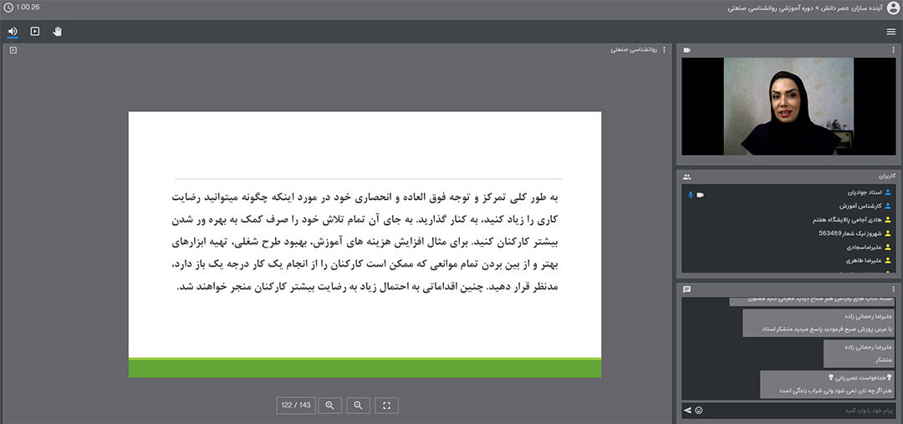Viewport: 903px width, 424px height.
Task: Click the presenter's blue microphone icon
Action: [x=690, y=194]
